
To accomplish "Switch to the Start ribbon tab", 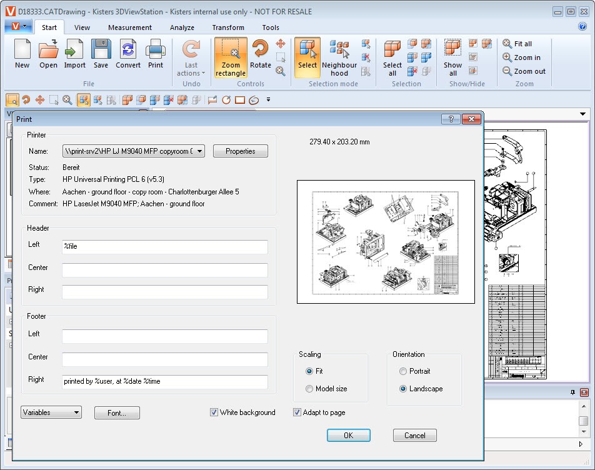I will [x=49, y=27].
